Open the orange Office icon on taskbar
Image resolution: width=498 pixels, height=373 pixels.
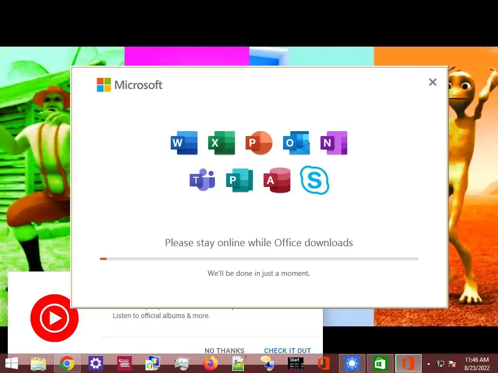pyautogui.click(x=323, y=363)
